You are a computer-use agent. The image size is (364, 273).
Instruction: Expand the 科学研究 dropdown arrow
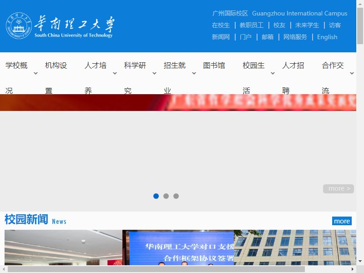click(x=154, y=73)
